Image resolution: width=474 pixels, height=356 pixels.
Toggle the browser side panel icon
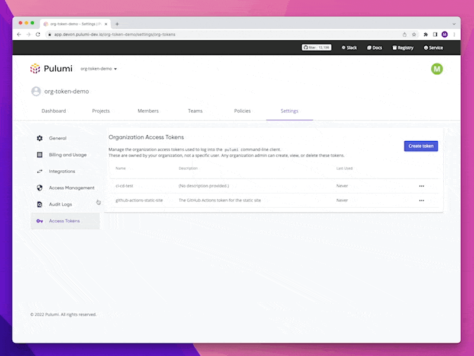[x=435, y=34]
